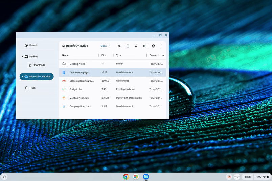The image size is (272, 181).
Task: Switch to thumbnail grid view
Action: pos(145,46)
